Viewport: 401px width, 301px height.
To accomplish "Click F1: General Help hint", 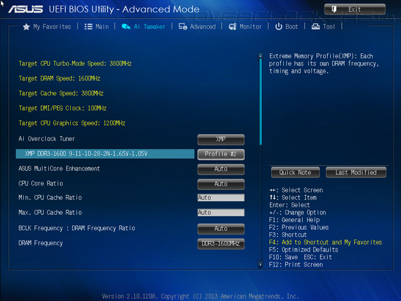I will coord(294,220).
